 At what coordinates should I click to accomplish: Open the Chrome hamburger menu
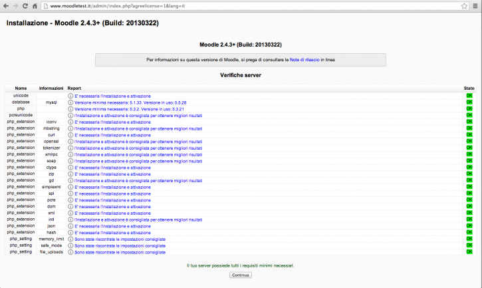[x=475, y=6]
